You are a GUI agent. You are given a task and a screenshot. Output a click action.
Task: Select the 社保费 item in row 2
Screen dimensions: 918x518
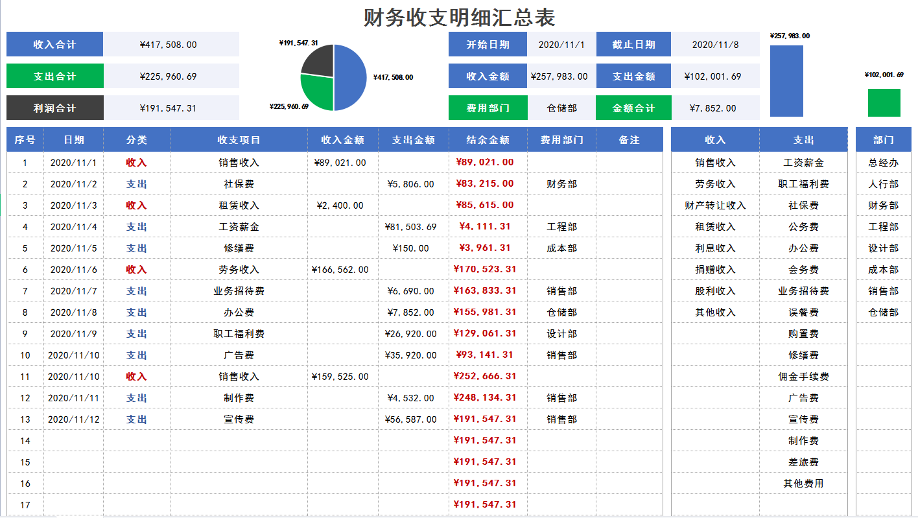239,184
